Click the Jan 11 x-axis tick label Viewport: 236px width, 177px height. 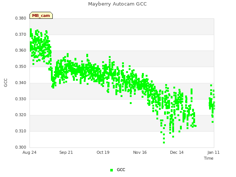[x=214, y=152]
